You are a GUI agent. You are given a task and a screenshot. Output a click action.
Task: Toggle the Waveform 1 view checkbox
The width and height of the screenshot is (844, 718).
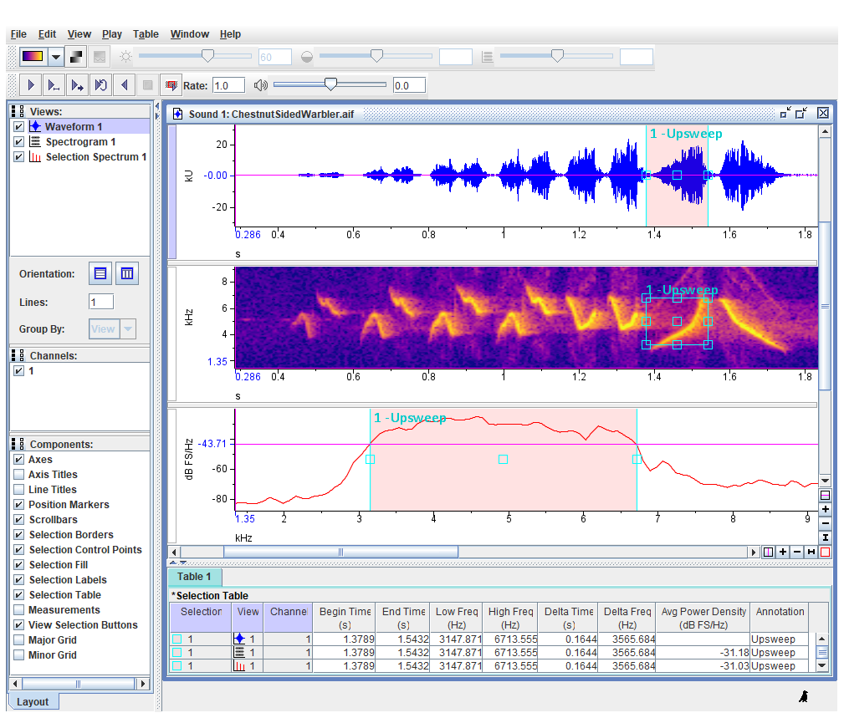(x=19, y=126)
